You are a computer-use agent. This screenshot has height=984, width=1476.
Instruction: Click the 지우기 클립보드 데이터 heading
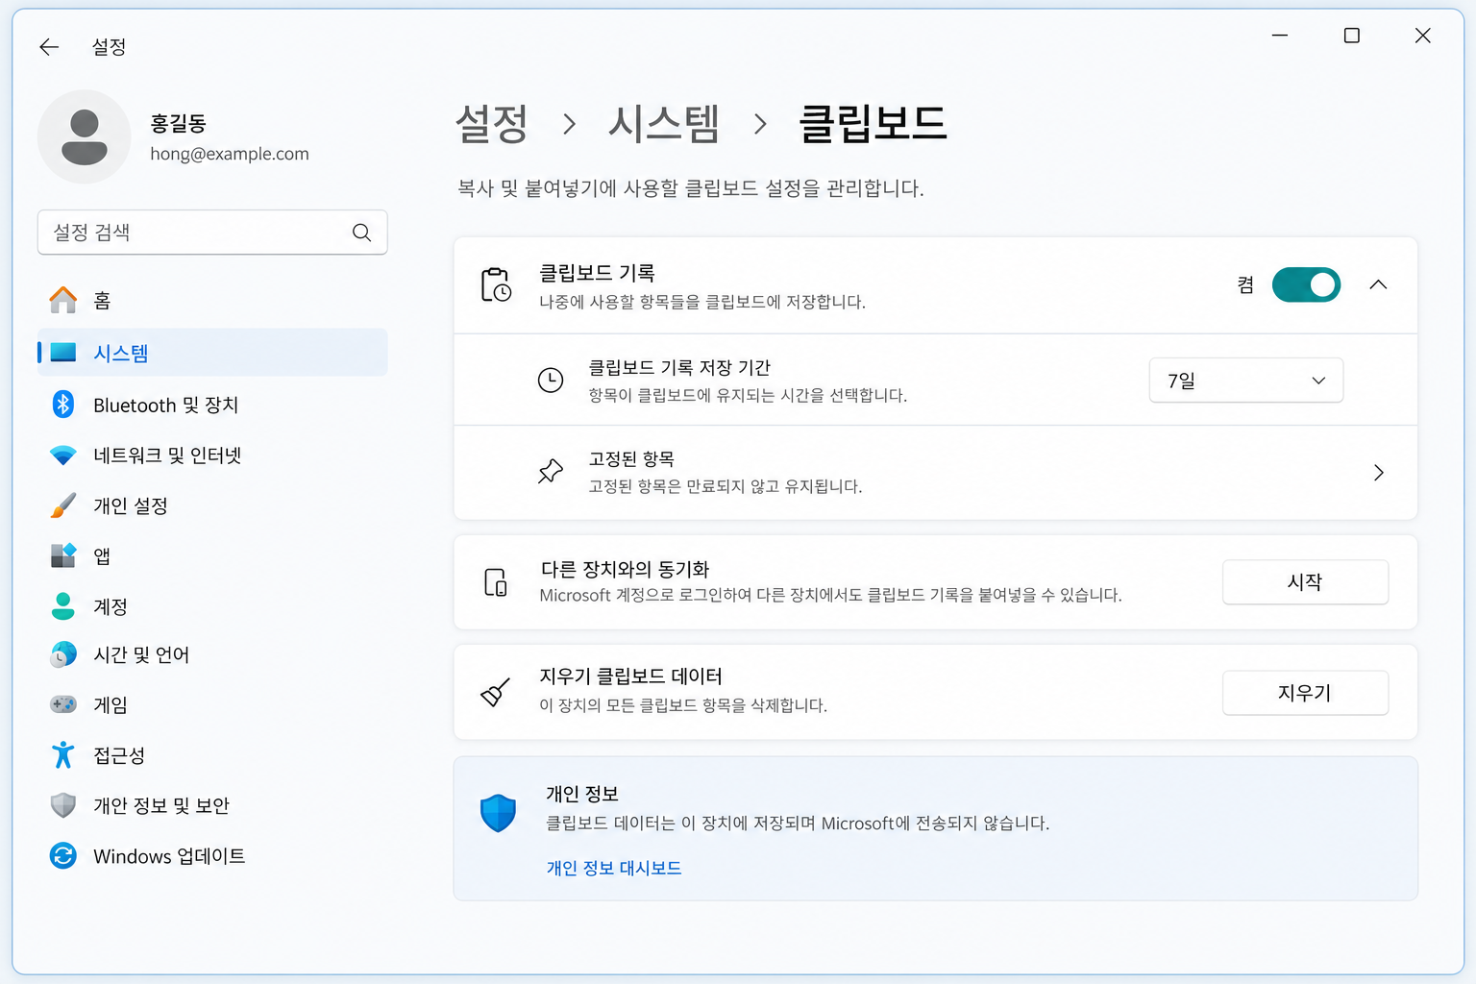coord(630,676)
